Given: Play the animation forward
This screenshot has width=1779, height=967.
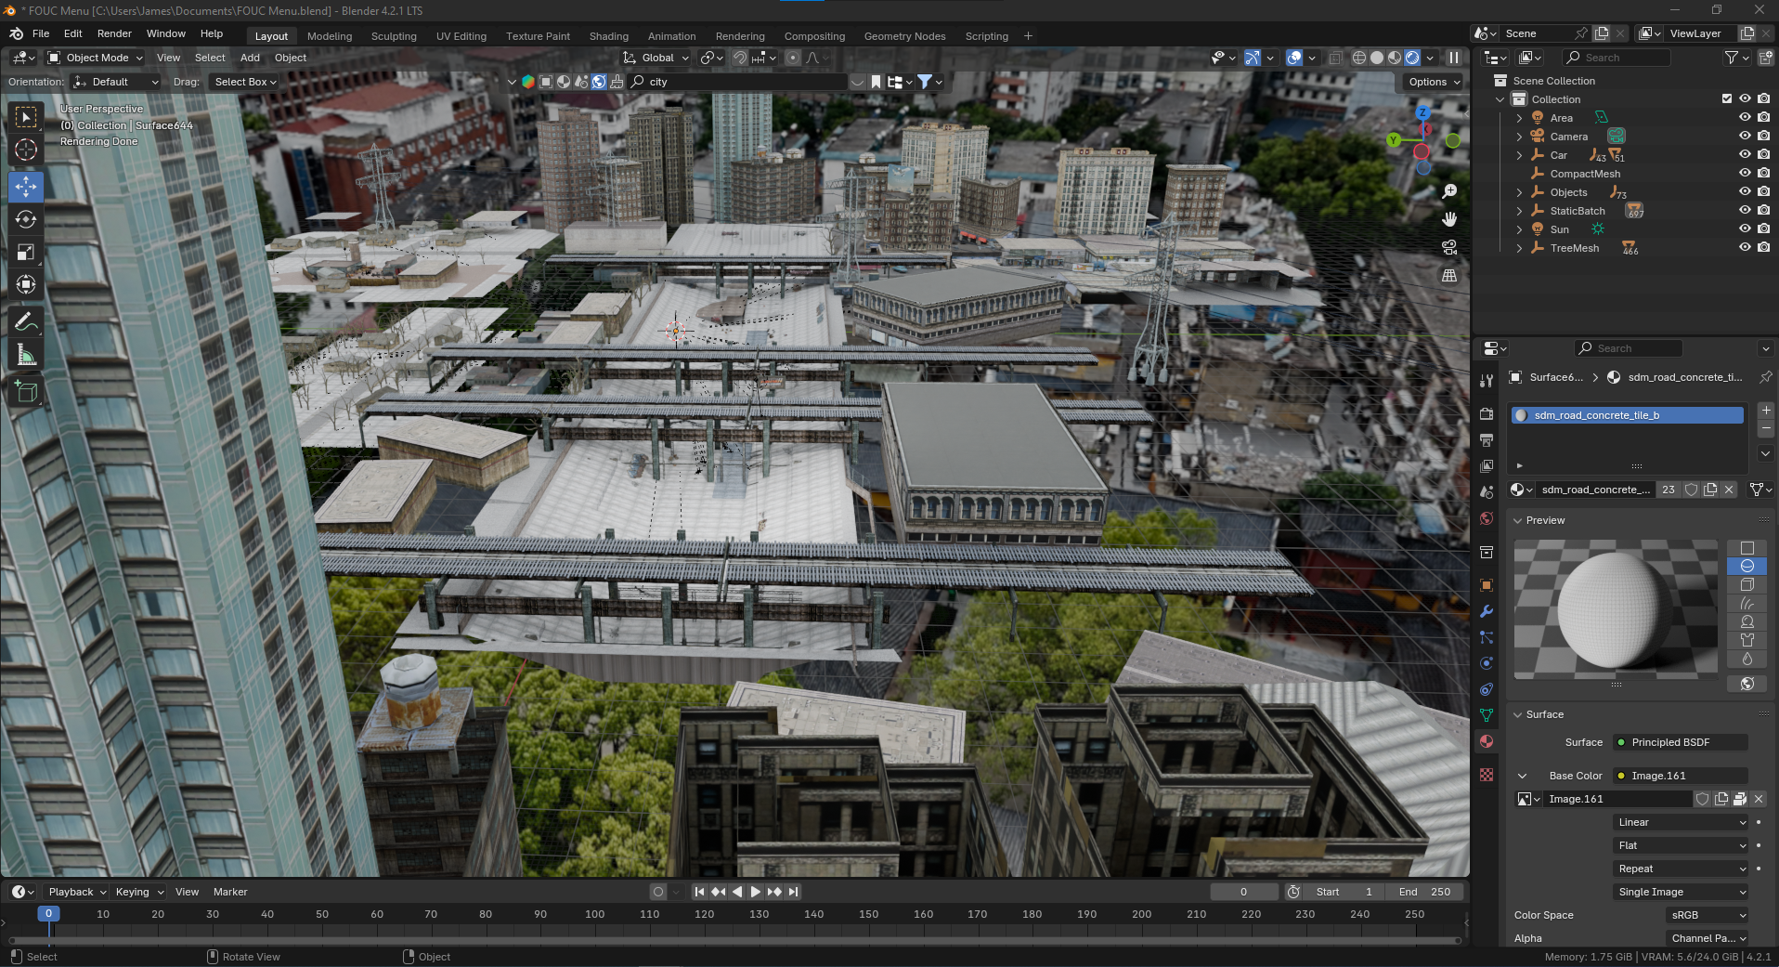Looking at the screenshot, I should [756, 892].
